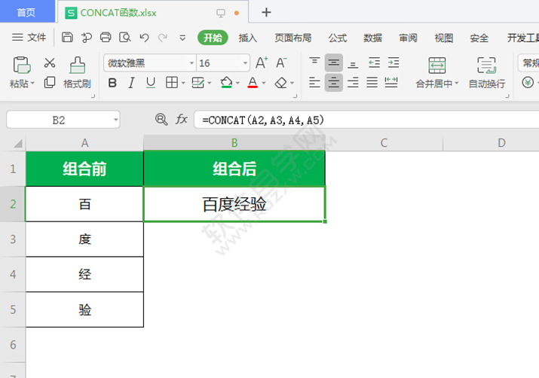The image size is (539, 378).
Task: Click the cell style format icon
Action: (198, 83)
